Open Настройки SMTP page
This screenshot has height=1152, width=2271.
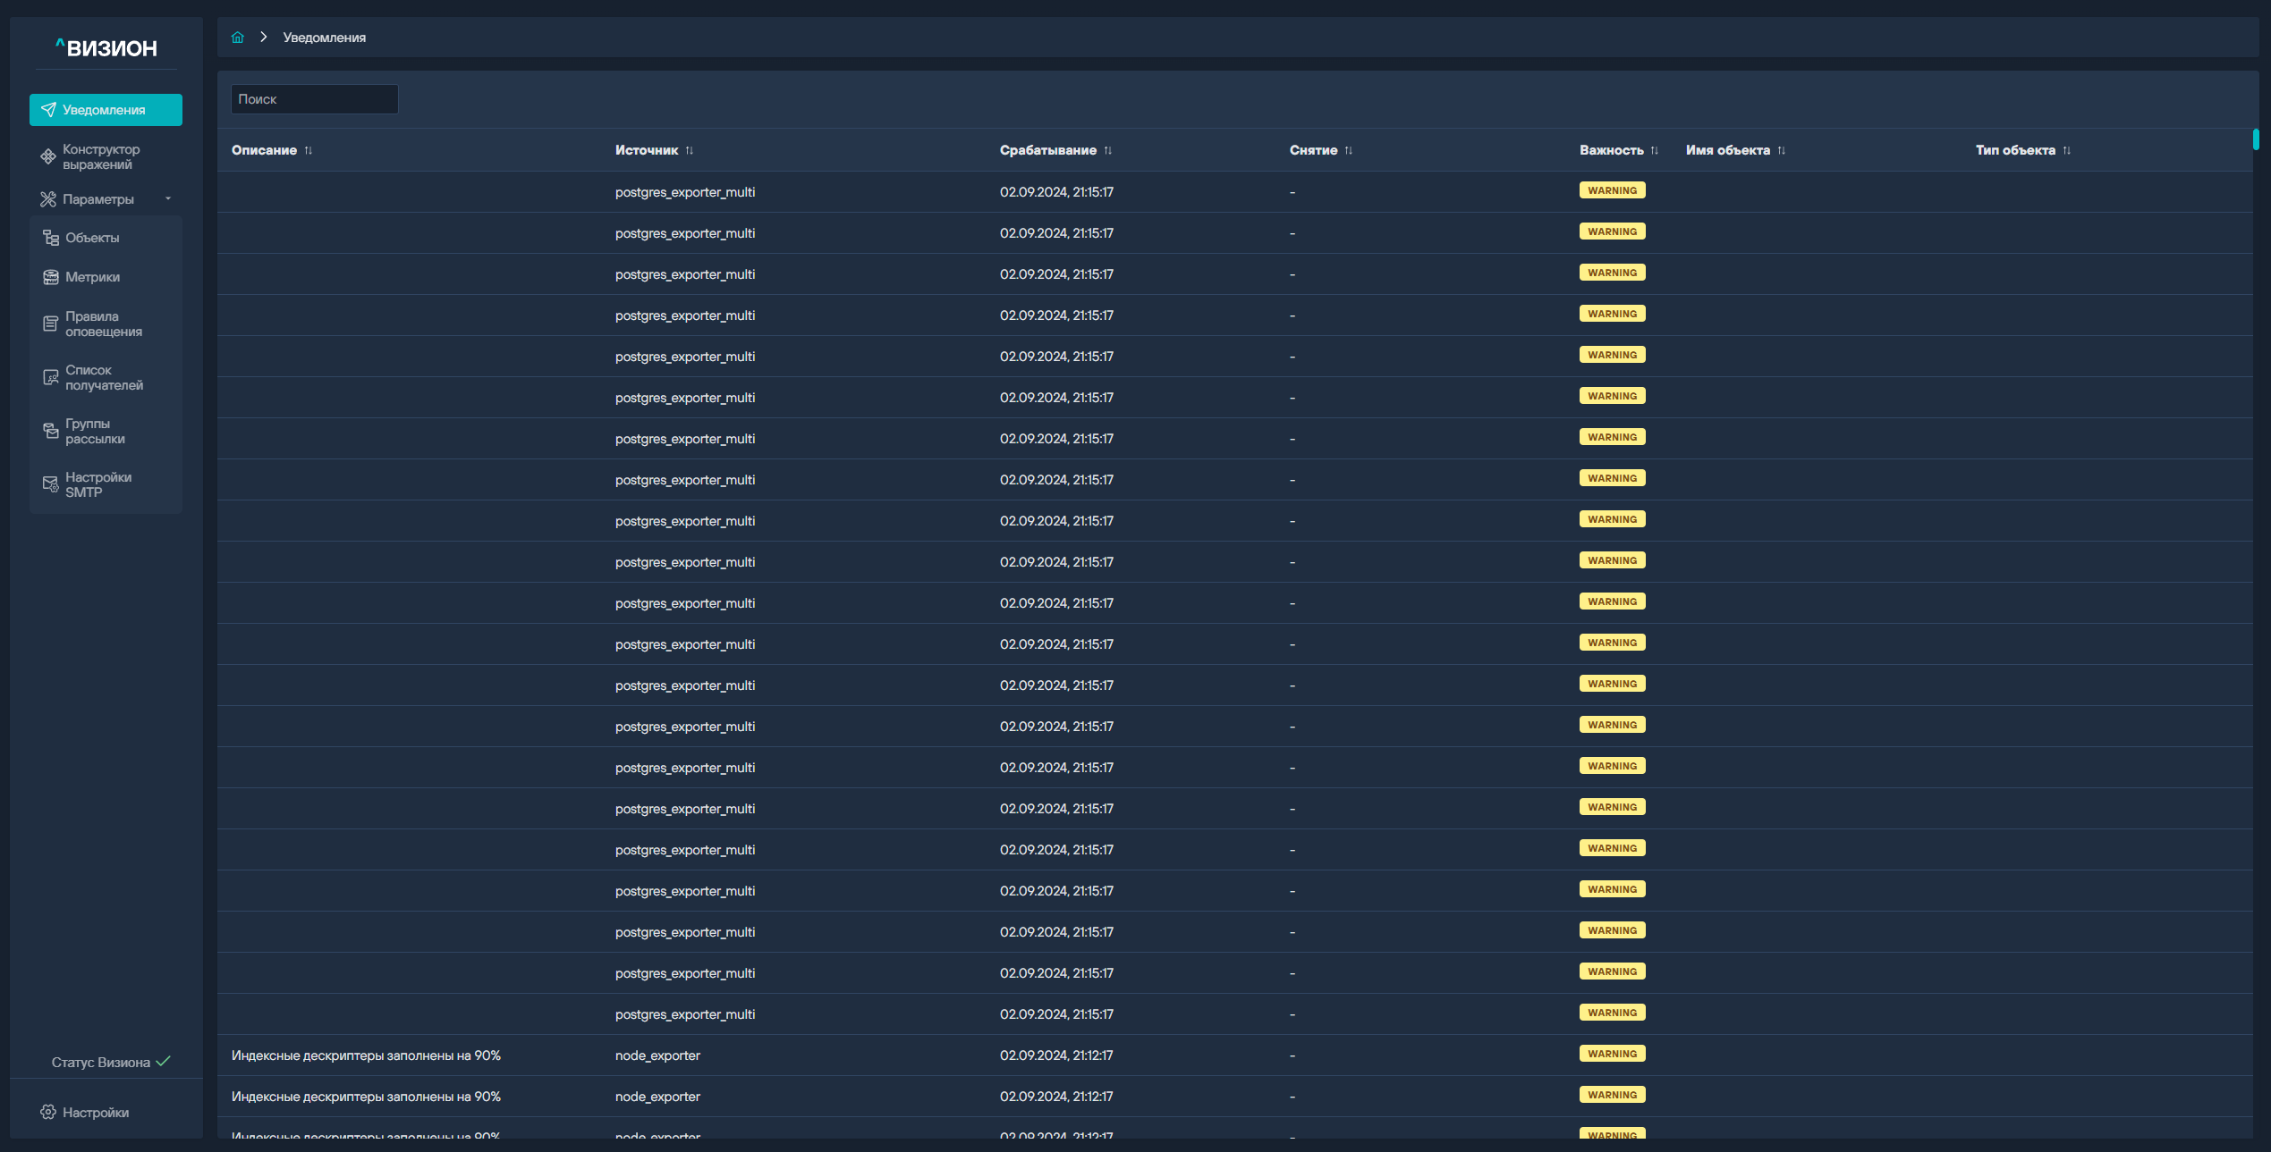coord(97,484)
